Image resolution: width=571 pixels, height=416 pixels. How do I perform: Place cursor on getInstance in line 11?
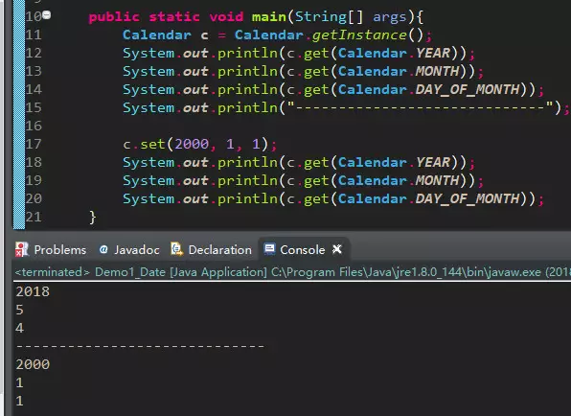click(359, 35)
